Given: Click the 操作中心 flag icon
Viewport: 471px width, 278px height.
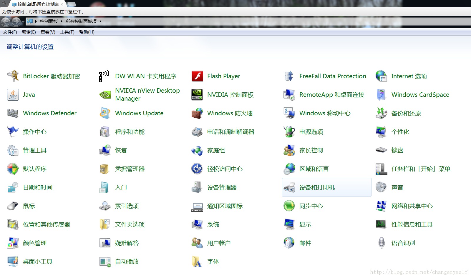Looking at the screenshot, I should point(13,132).
